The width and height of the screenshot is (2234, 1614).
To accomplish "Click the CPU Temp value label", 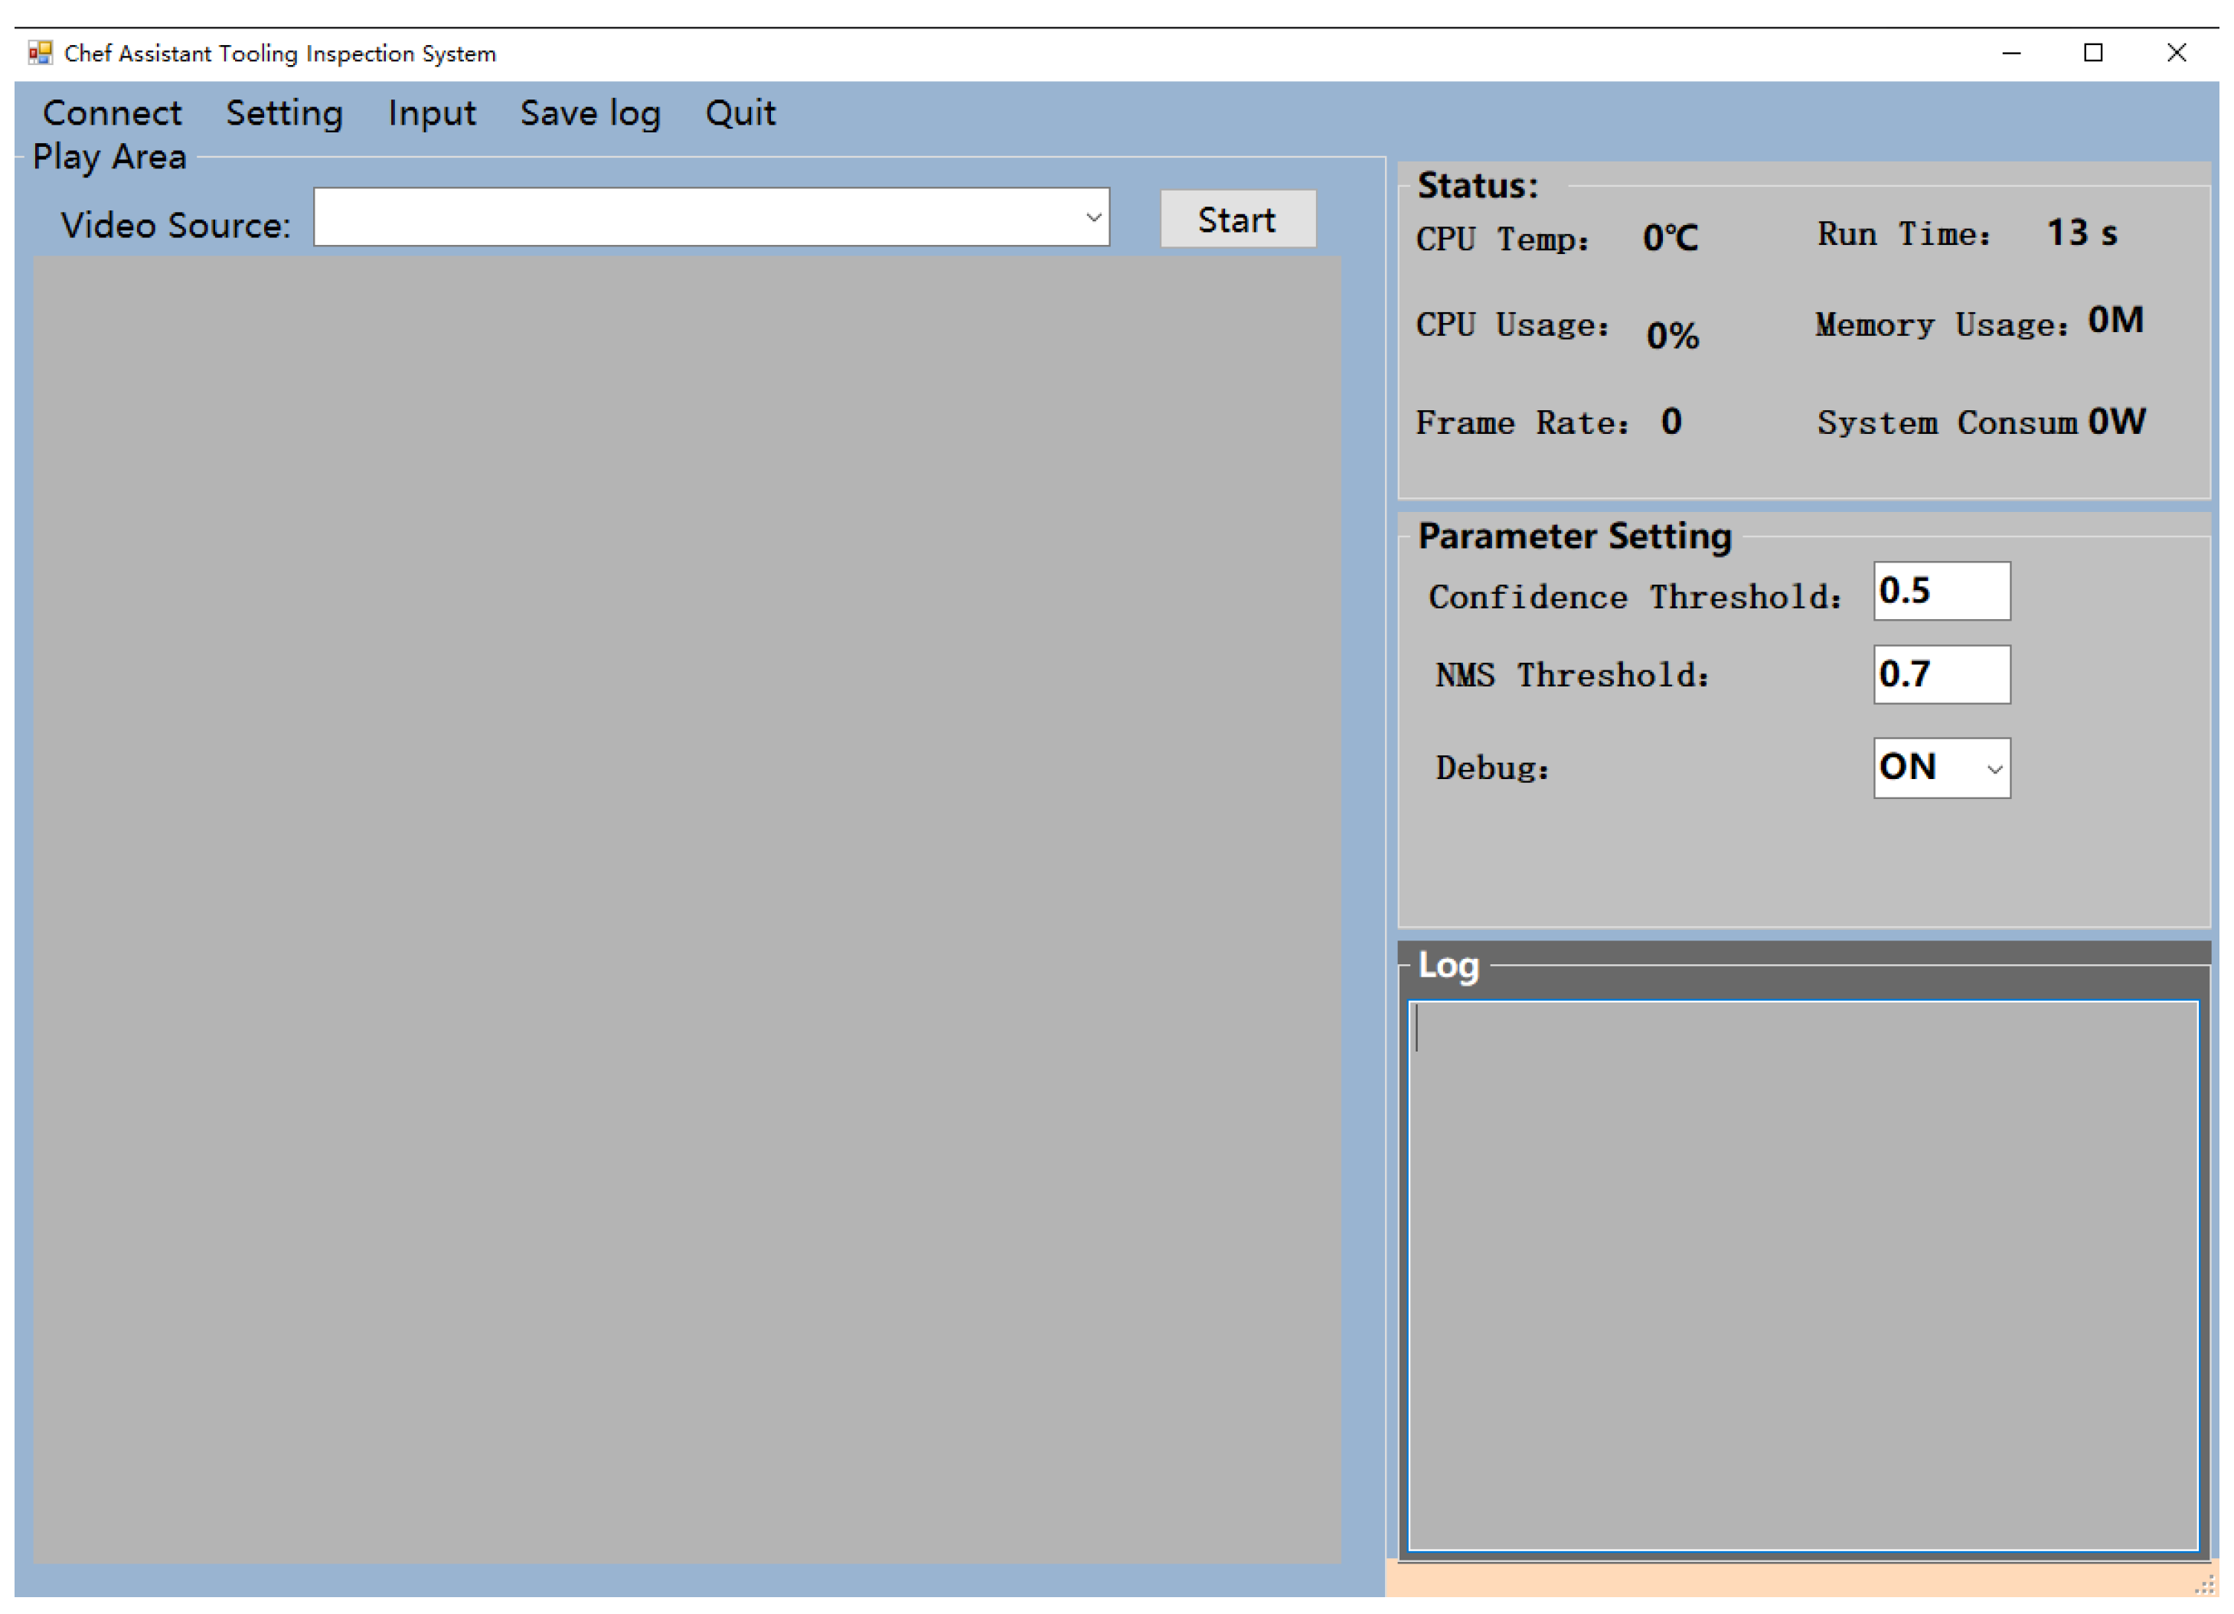I will click(1670, 238).
